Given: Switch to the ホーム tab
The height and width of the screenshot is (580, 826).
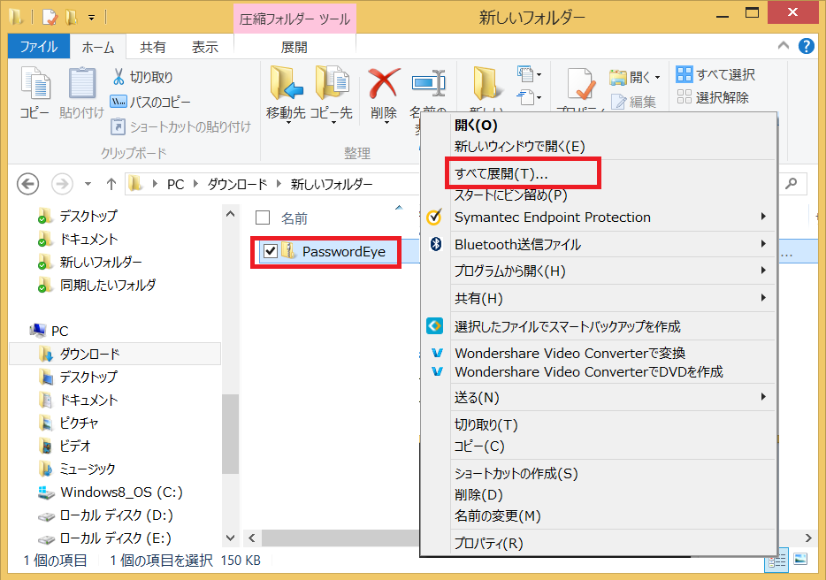Looking at the screenshot, I should click(x=98, y=48).
